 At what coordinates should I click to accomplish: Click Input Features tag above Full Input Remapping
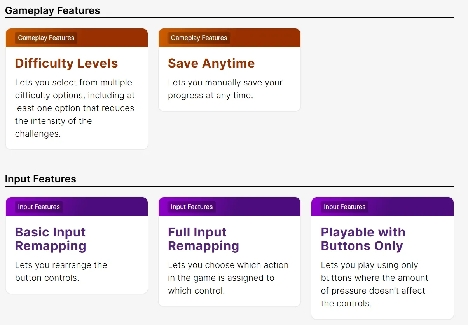point(192,207)
